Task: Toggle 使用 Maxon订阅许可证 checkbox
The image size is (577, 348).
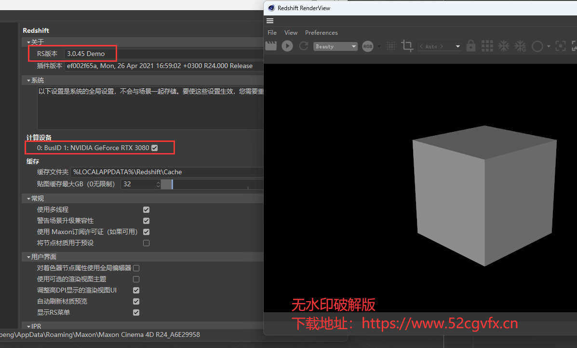Action: coord(146,232)
